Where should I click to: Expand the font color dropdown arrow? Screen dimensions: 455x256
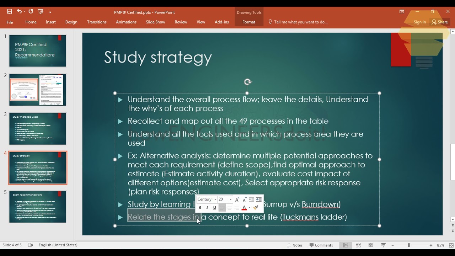click(x=250, y=208)
